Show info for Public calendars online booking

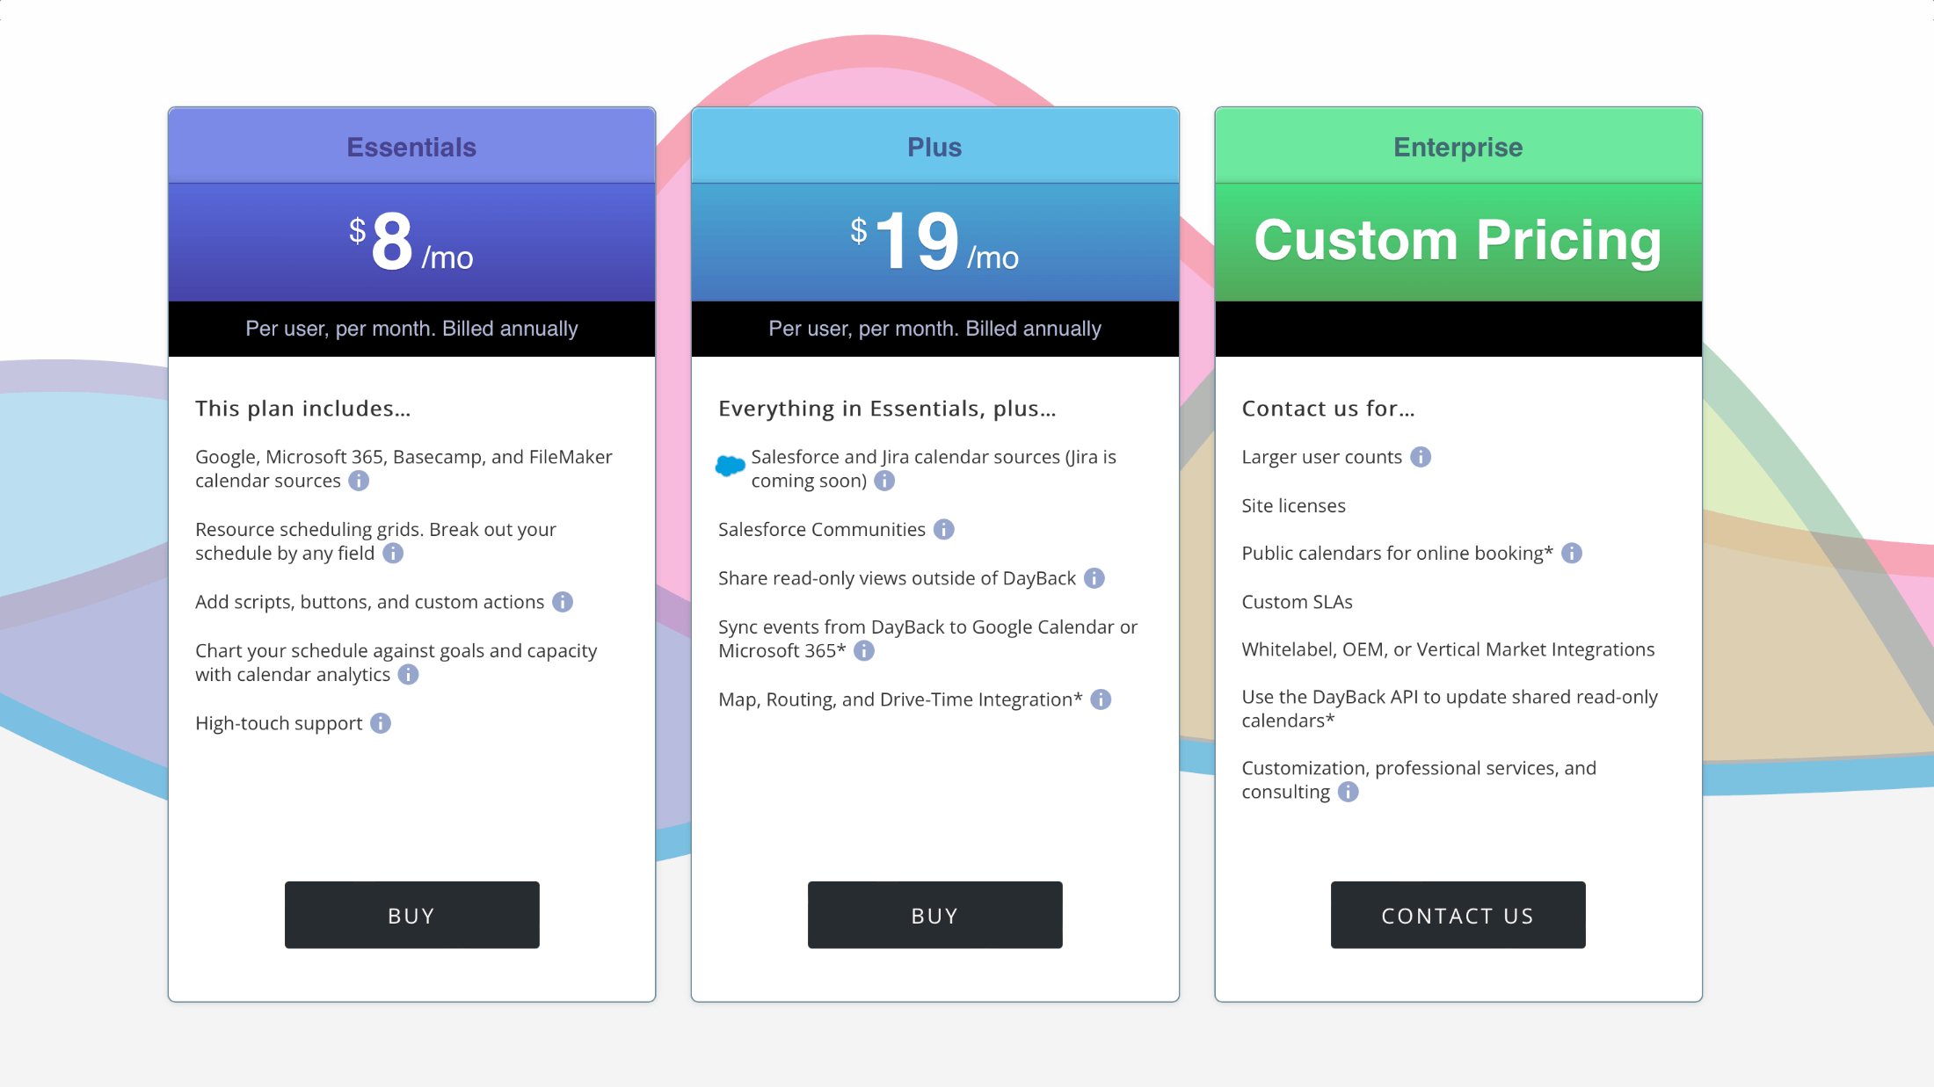click(1572, 554)
